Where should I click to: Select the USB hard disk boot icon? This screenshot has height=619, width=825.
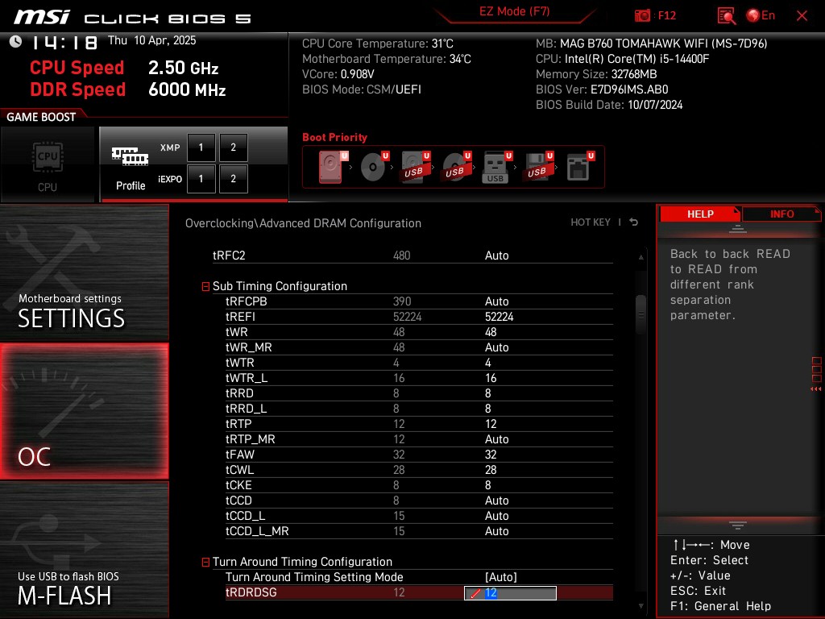[x=416, y=167]
